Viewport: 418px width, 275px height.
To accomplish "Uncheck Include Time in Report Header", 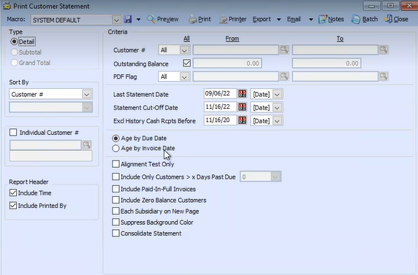I will (x=13, y=193).
